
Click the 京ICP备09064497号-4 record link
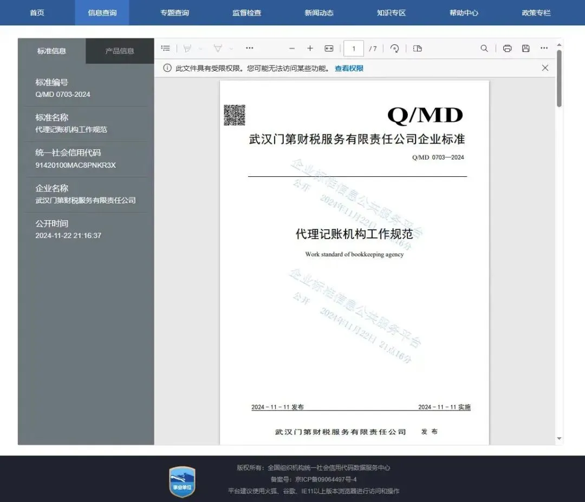(x=326, y=479)
